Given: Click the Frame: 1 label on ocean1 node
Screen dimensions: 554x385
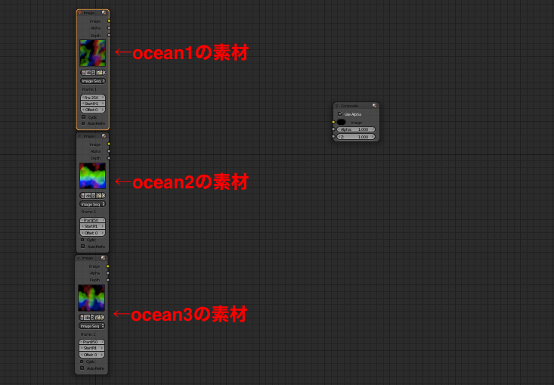Looking at the screenshot, I should click(x=89, y=89).
